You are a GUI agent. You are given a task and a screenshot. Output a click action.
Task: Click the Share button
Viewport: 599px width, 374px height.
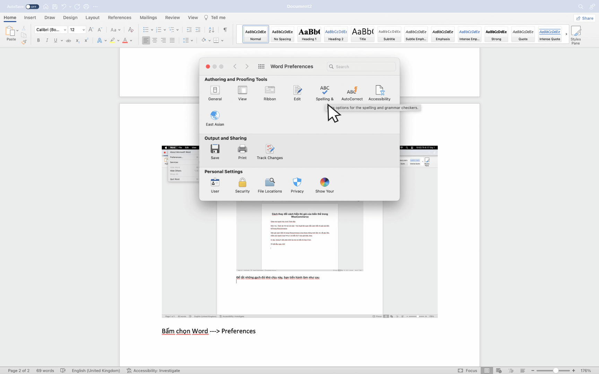click(585, 18)
